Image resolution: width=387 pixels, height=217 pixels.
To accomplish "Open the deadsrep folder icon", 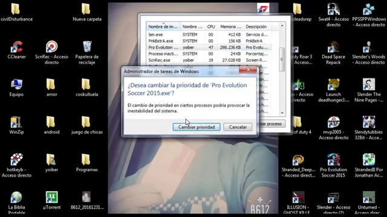I will point(297,10).
